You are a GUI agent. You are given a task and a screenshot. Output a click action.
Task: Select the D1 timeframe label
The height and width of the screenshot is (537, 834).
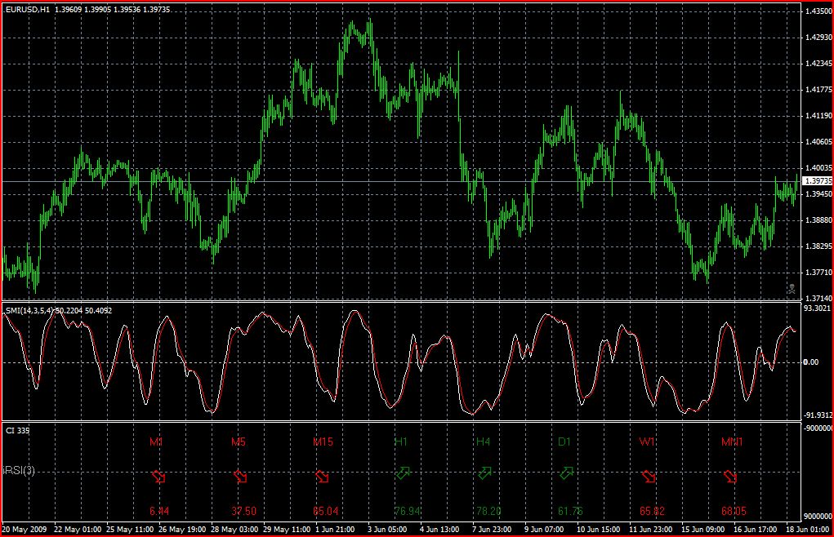point(564,442)
